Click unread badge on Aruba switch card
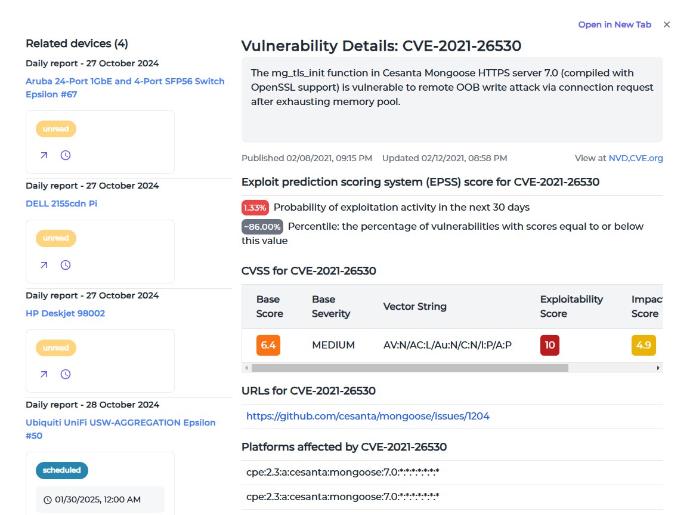 (55, 129)
